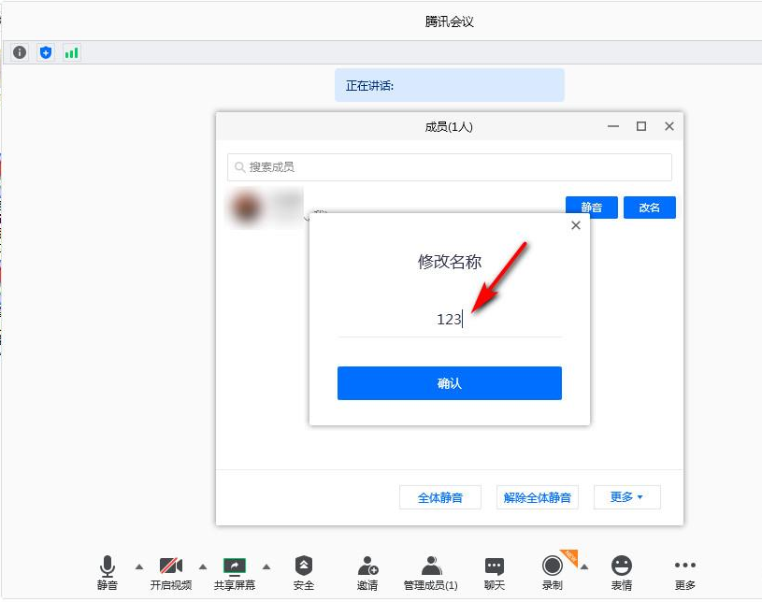The width and height of the screenshot is (762, 602).
Task: Click 解除全体静音 to unmute all
Action: [x=537, y=497]
